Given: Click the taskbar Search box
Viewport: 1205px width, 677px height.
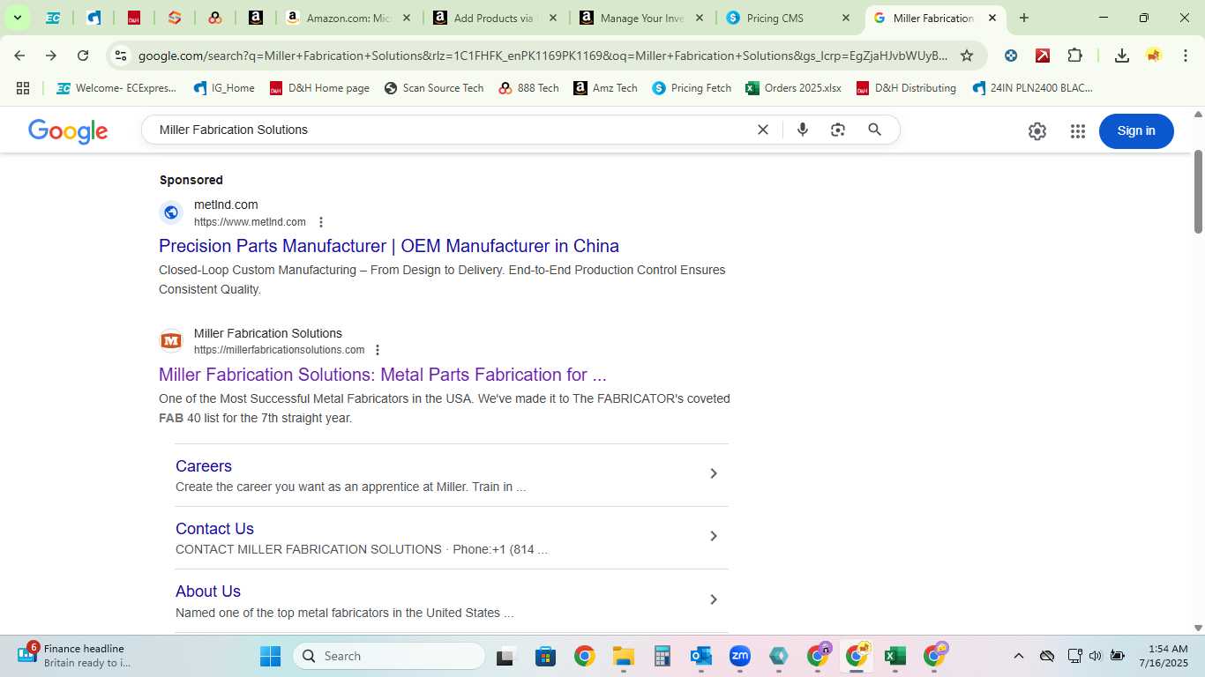Looking at the screenshot, I should 389,656.
